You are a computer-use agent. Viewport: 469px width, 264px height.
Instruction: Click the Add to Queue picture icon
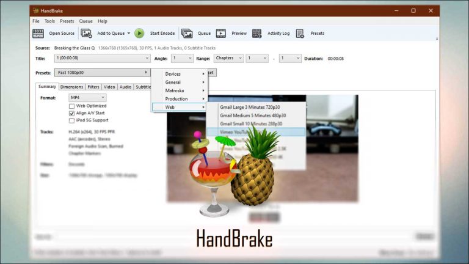tap(86, 34)
